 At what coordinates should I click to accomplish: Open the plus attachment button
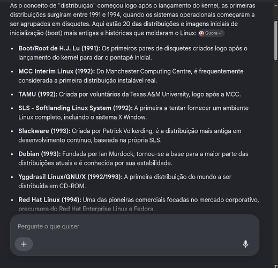[24, 244]
